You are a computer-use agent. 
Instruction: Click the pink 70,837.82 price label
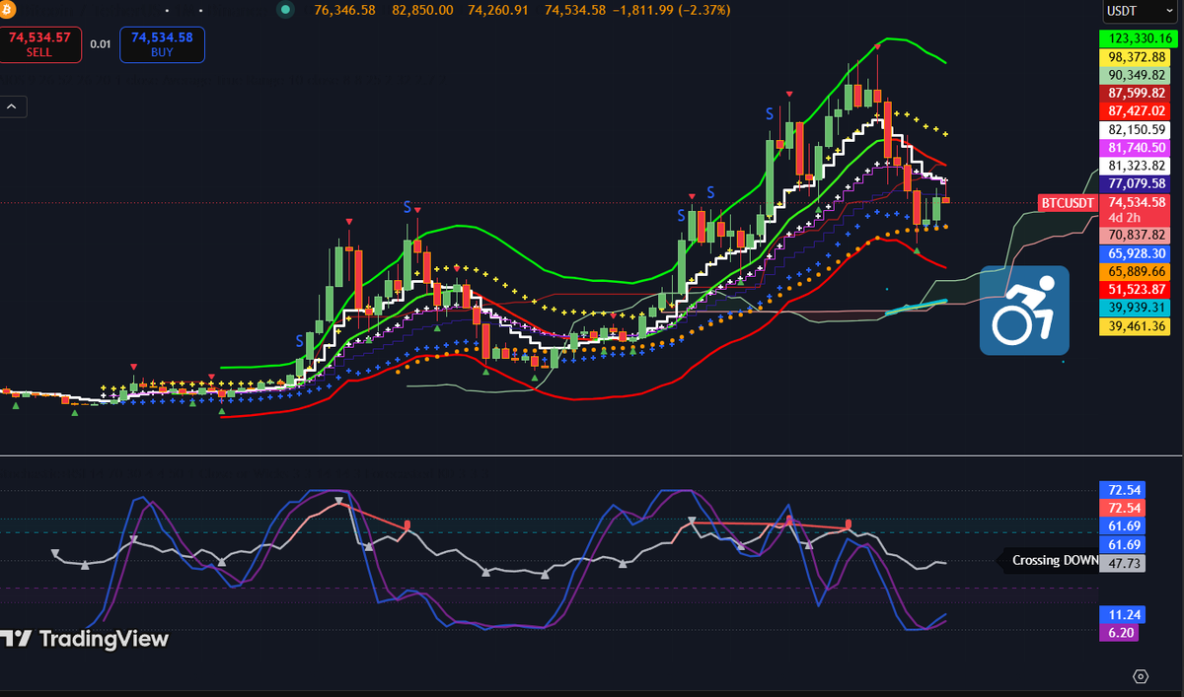point(1137,235)
